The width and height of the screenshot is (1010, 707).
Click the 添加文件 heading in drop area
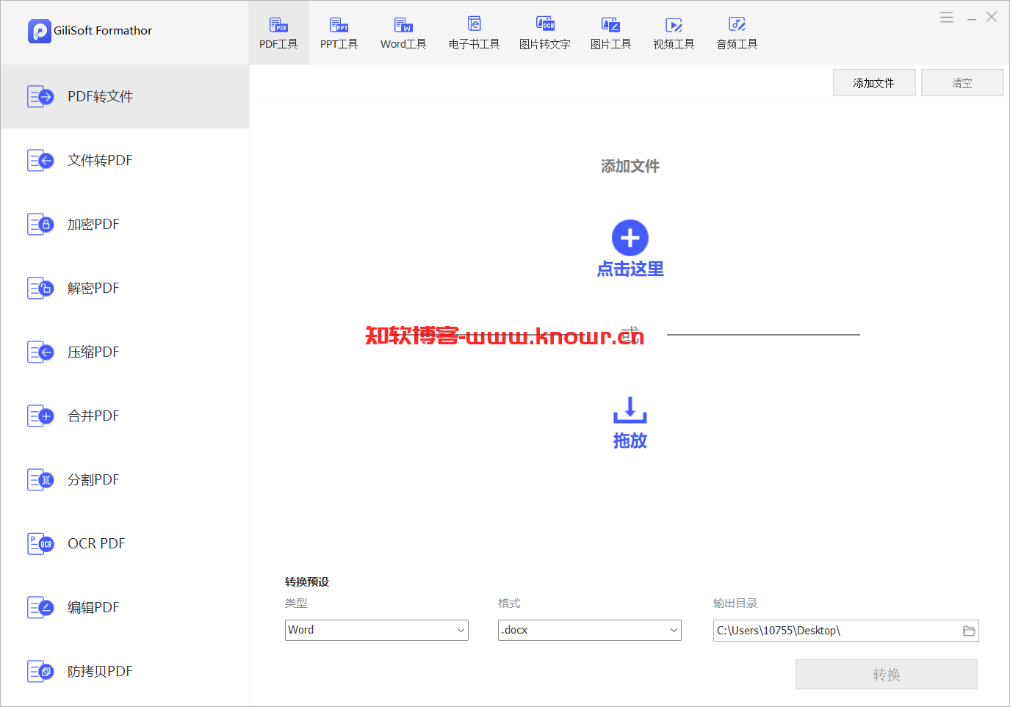630,167
